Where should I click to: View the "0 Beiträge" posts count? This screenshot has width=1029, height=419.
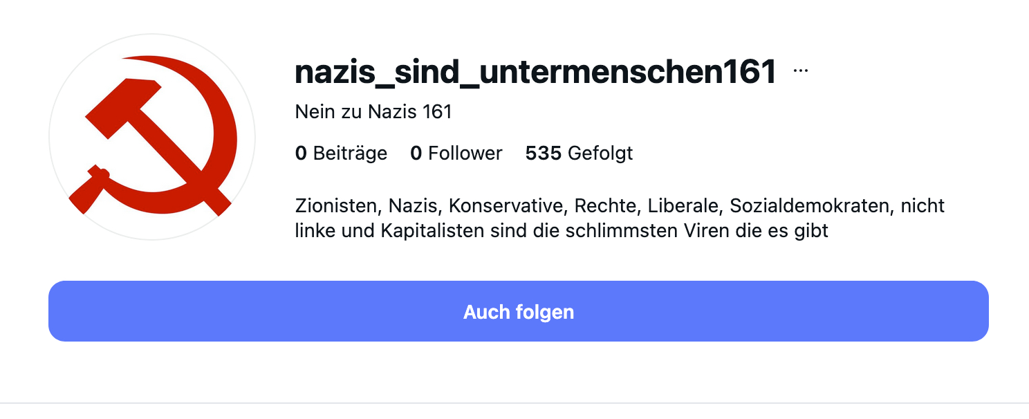[341, 153]
